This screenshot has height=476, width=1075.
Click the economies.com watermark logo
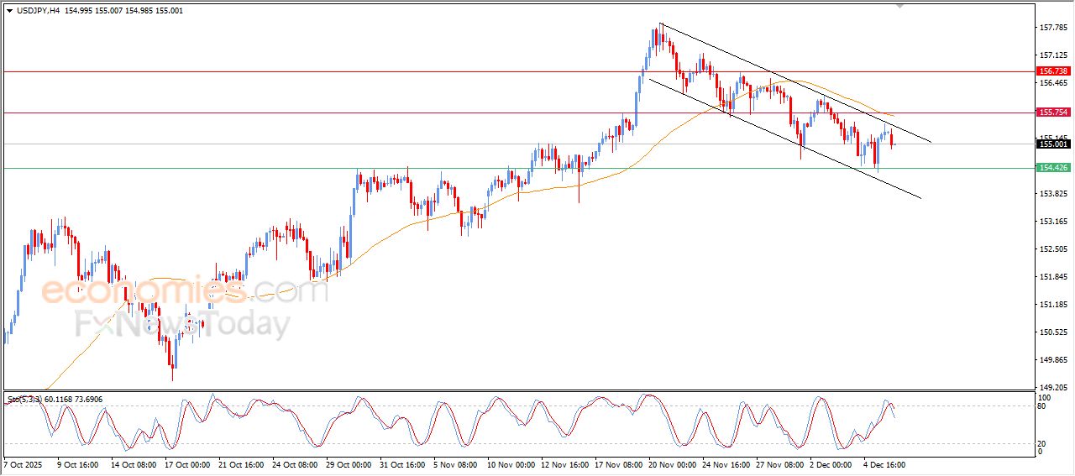click(x=184, y=291)
